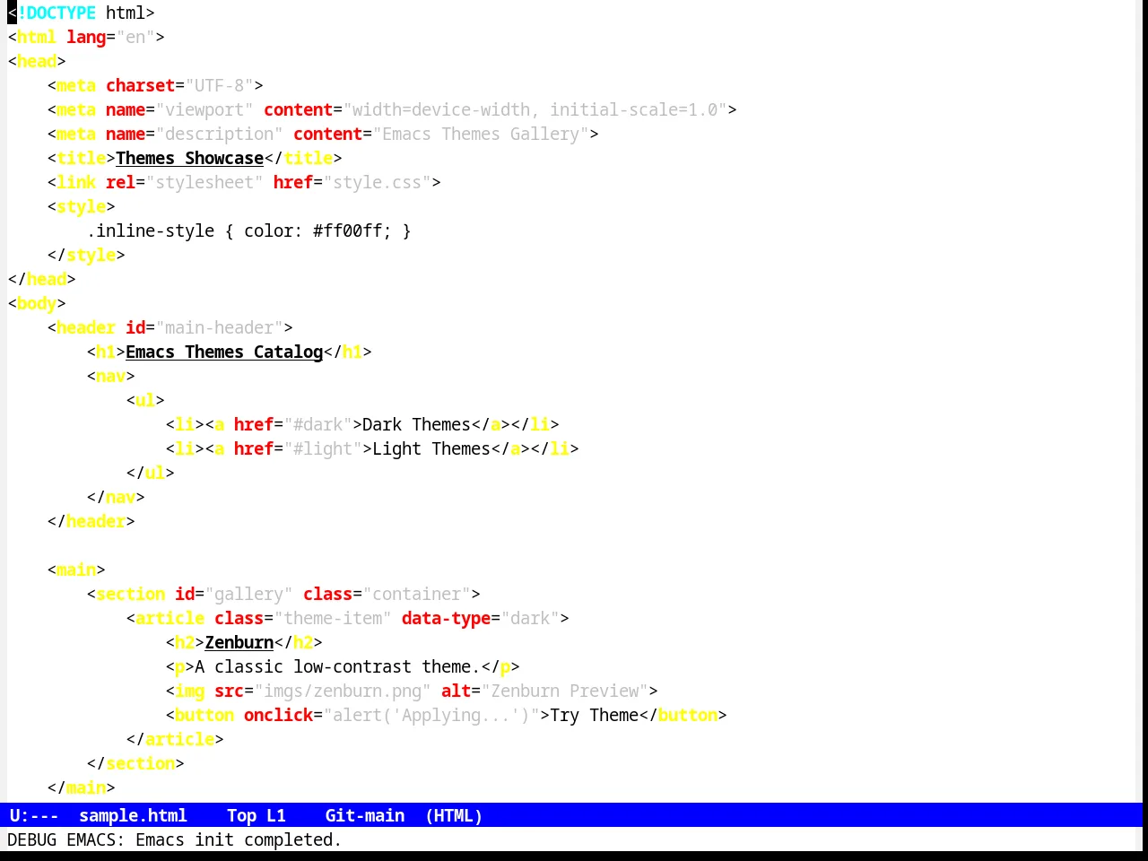This screenshot has width=1148, height=861.
Task: Click the "alert('Applying...')" string
Action: (431, 715)
